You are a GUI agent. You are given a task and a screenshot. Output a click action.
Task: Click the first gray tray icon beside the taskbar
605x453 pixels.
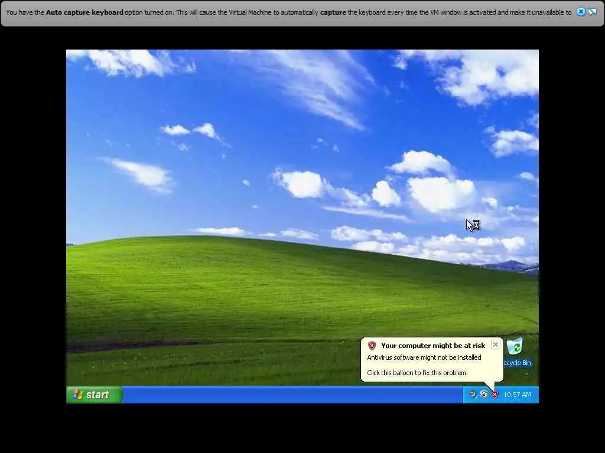473,394
